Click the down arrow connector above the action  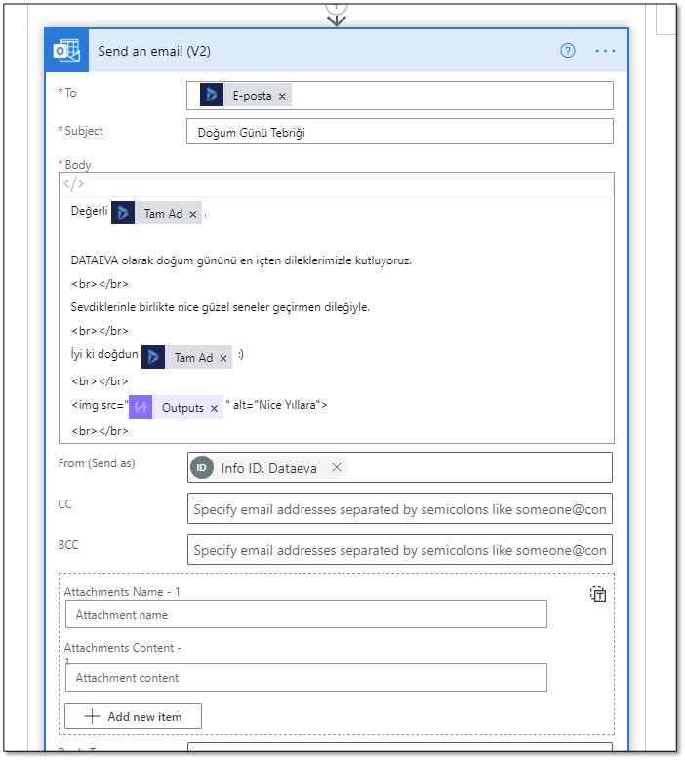point(337,20)
